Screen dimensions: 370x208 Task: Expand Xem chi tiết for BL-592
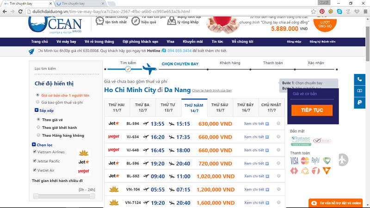pos(257,176)
